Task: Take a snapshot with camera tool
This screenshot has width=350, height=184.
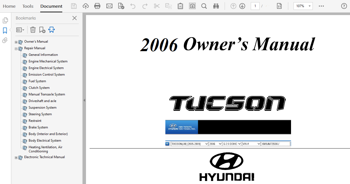Action: (192, 6)
